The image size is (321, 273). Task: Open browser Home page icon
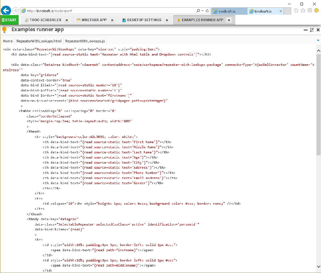pos(296,11)
